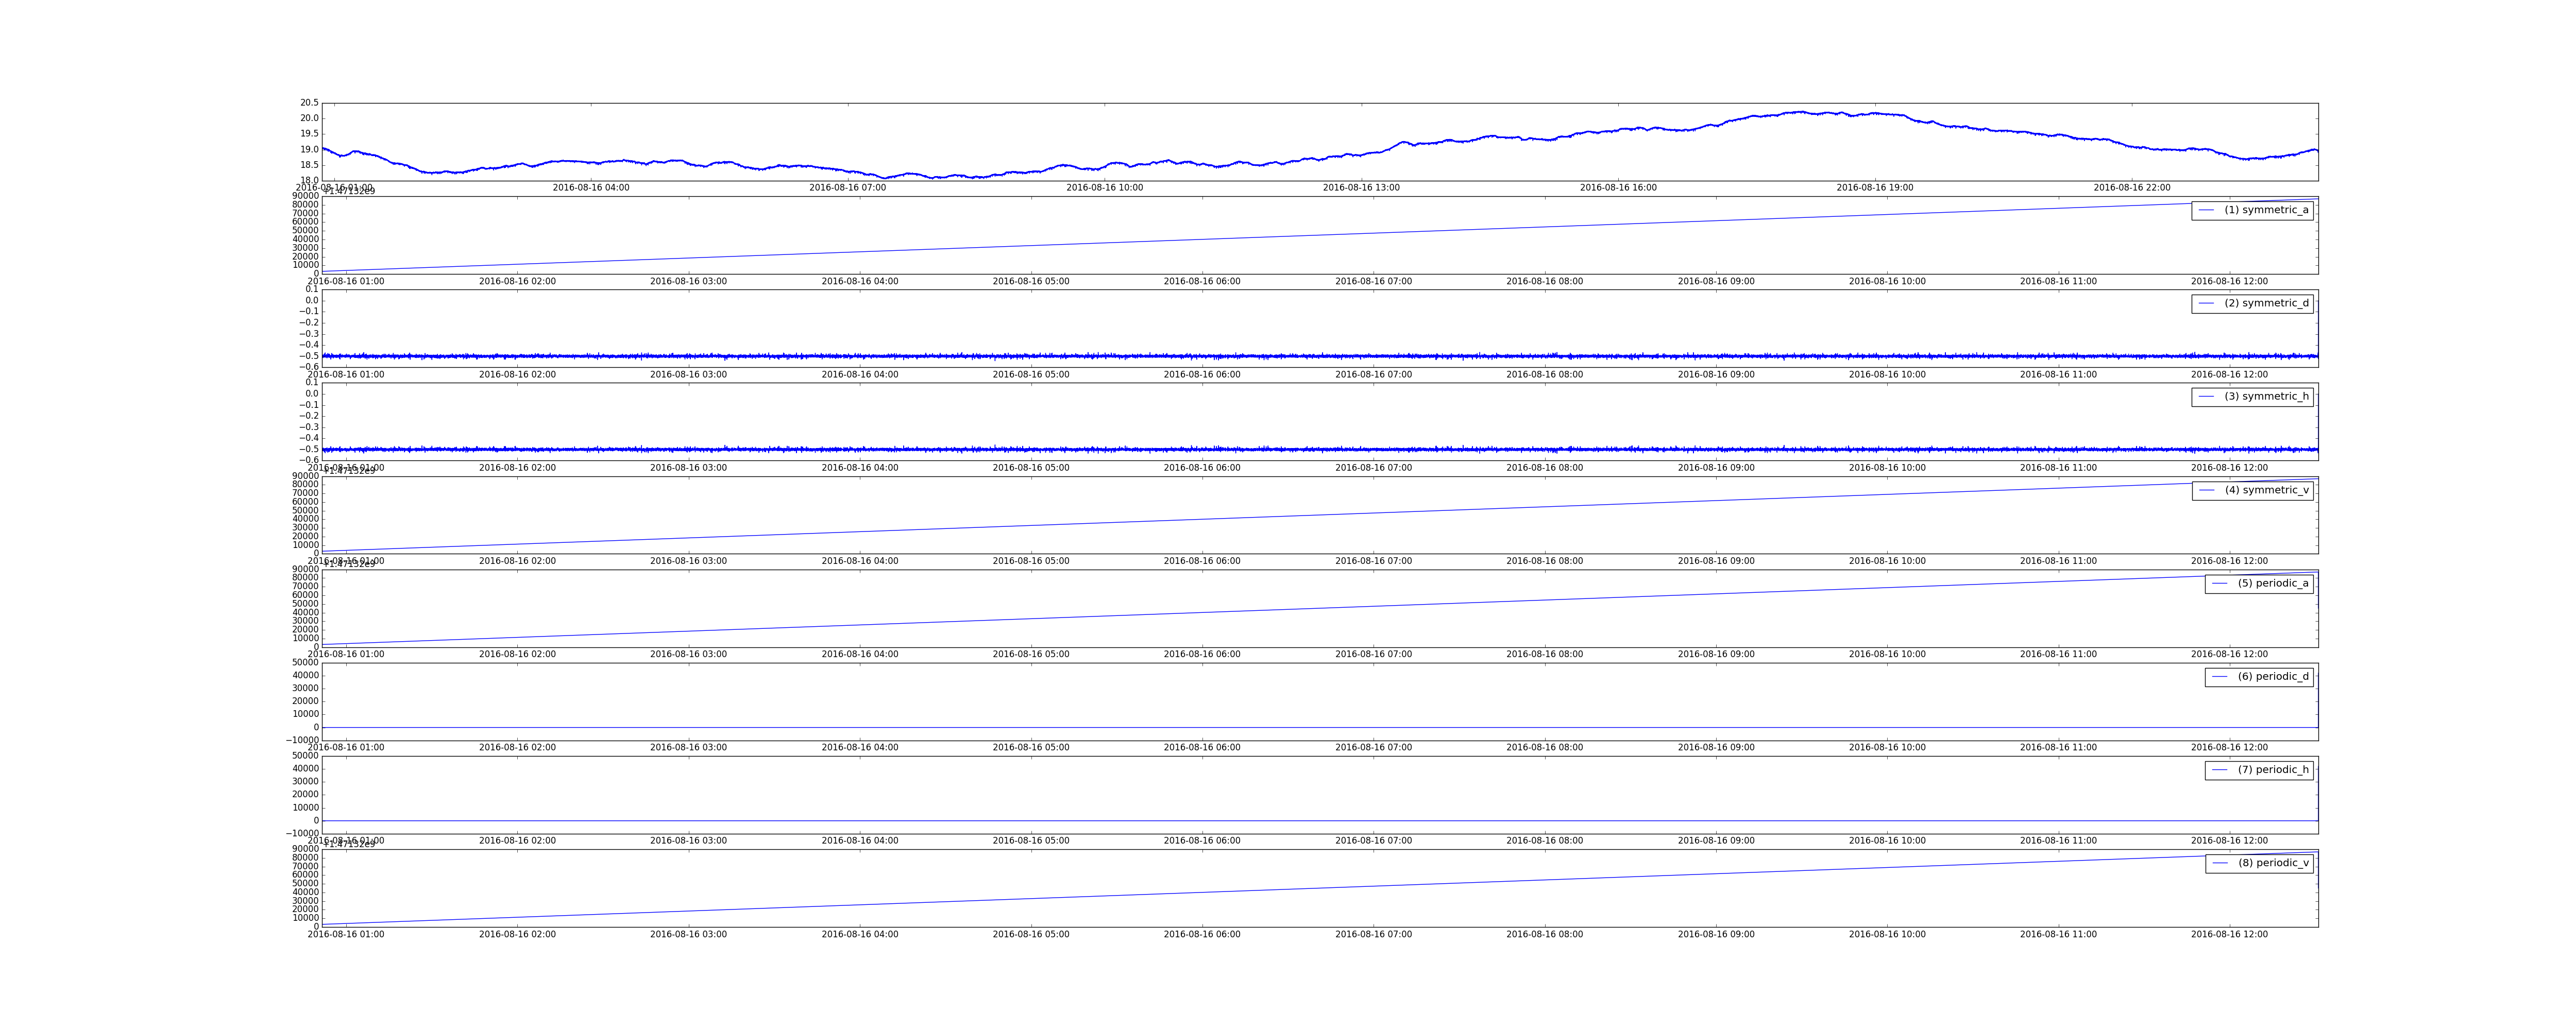This screenshot has width=2576, height=1030.
Task: Click the 04:00 tick label under the top plot
Action: pos(591,188)
